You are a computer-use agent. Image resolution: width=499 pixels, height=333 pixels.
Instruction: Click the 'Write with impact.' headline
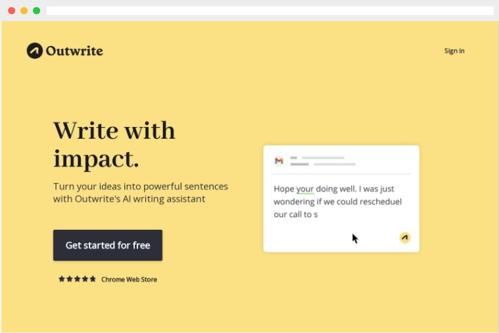coord(114,144)
